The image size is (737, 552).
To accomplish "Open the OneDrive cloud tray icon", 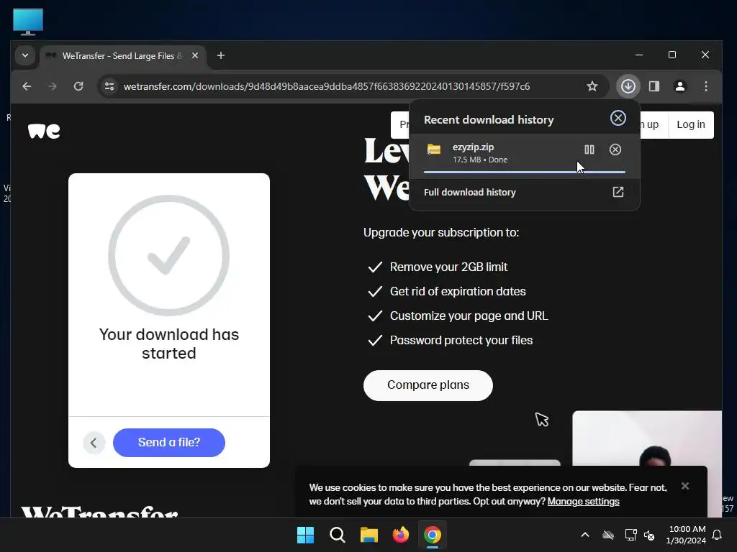I will click(x=608, y=535).
